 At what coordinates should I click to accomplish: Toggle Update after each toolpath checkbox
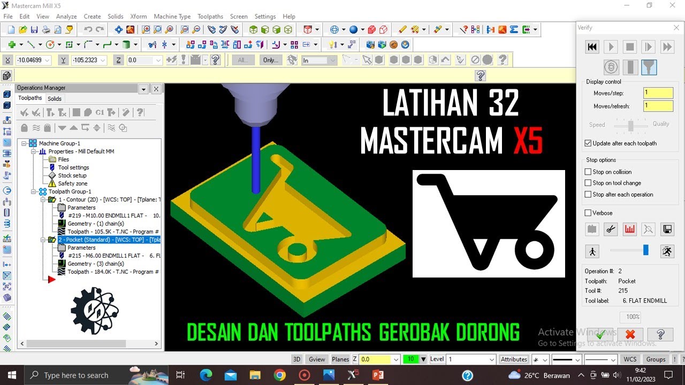(x=588, y=143)
